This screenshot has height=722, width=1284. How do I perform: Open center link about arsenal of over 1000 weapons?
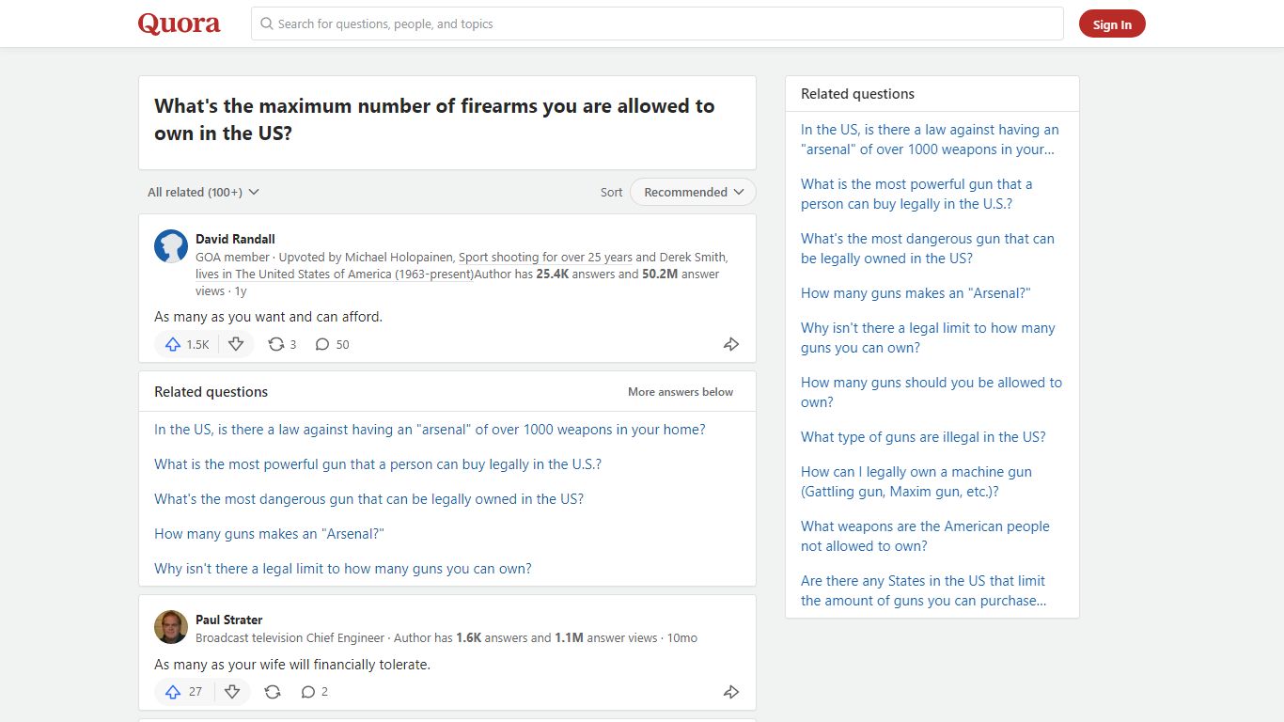click(x=430, y=430)
